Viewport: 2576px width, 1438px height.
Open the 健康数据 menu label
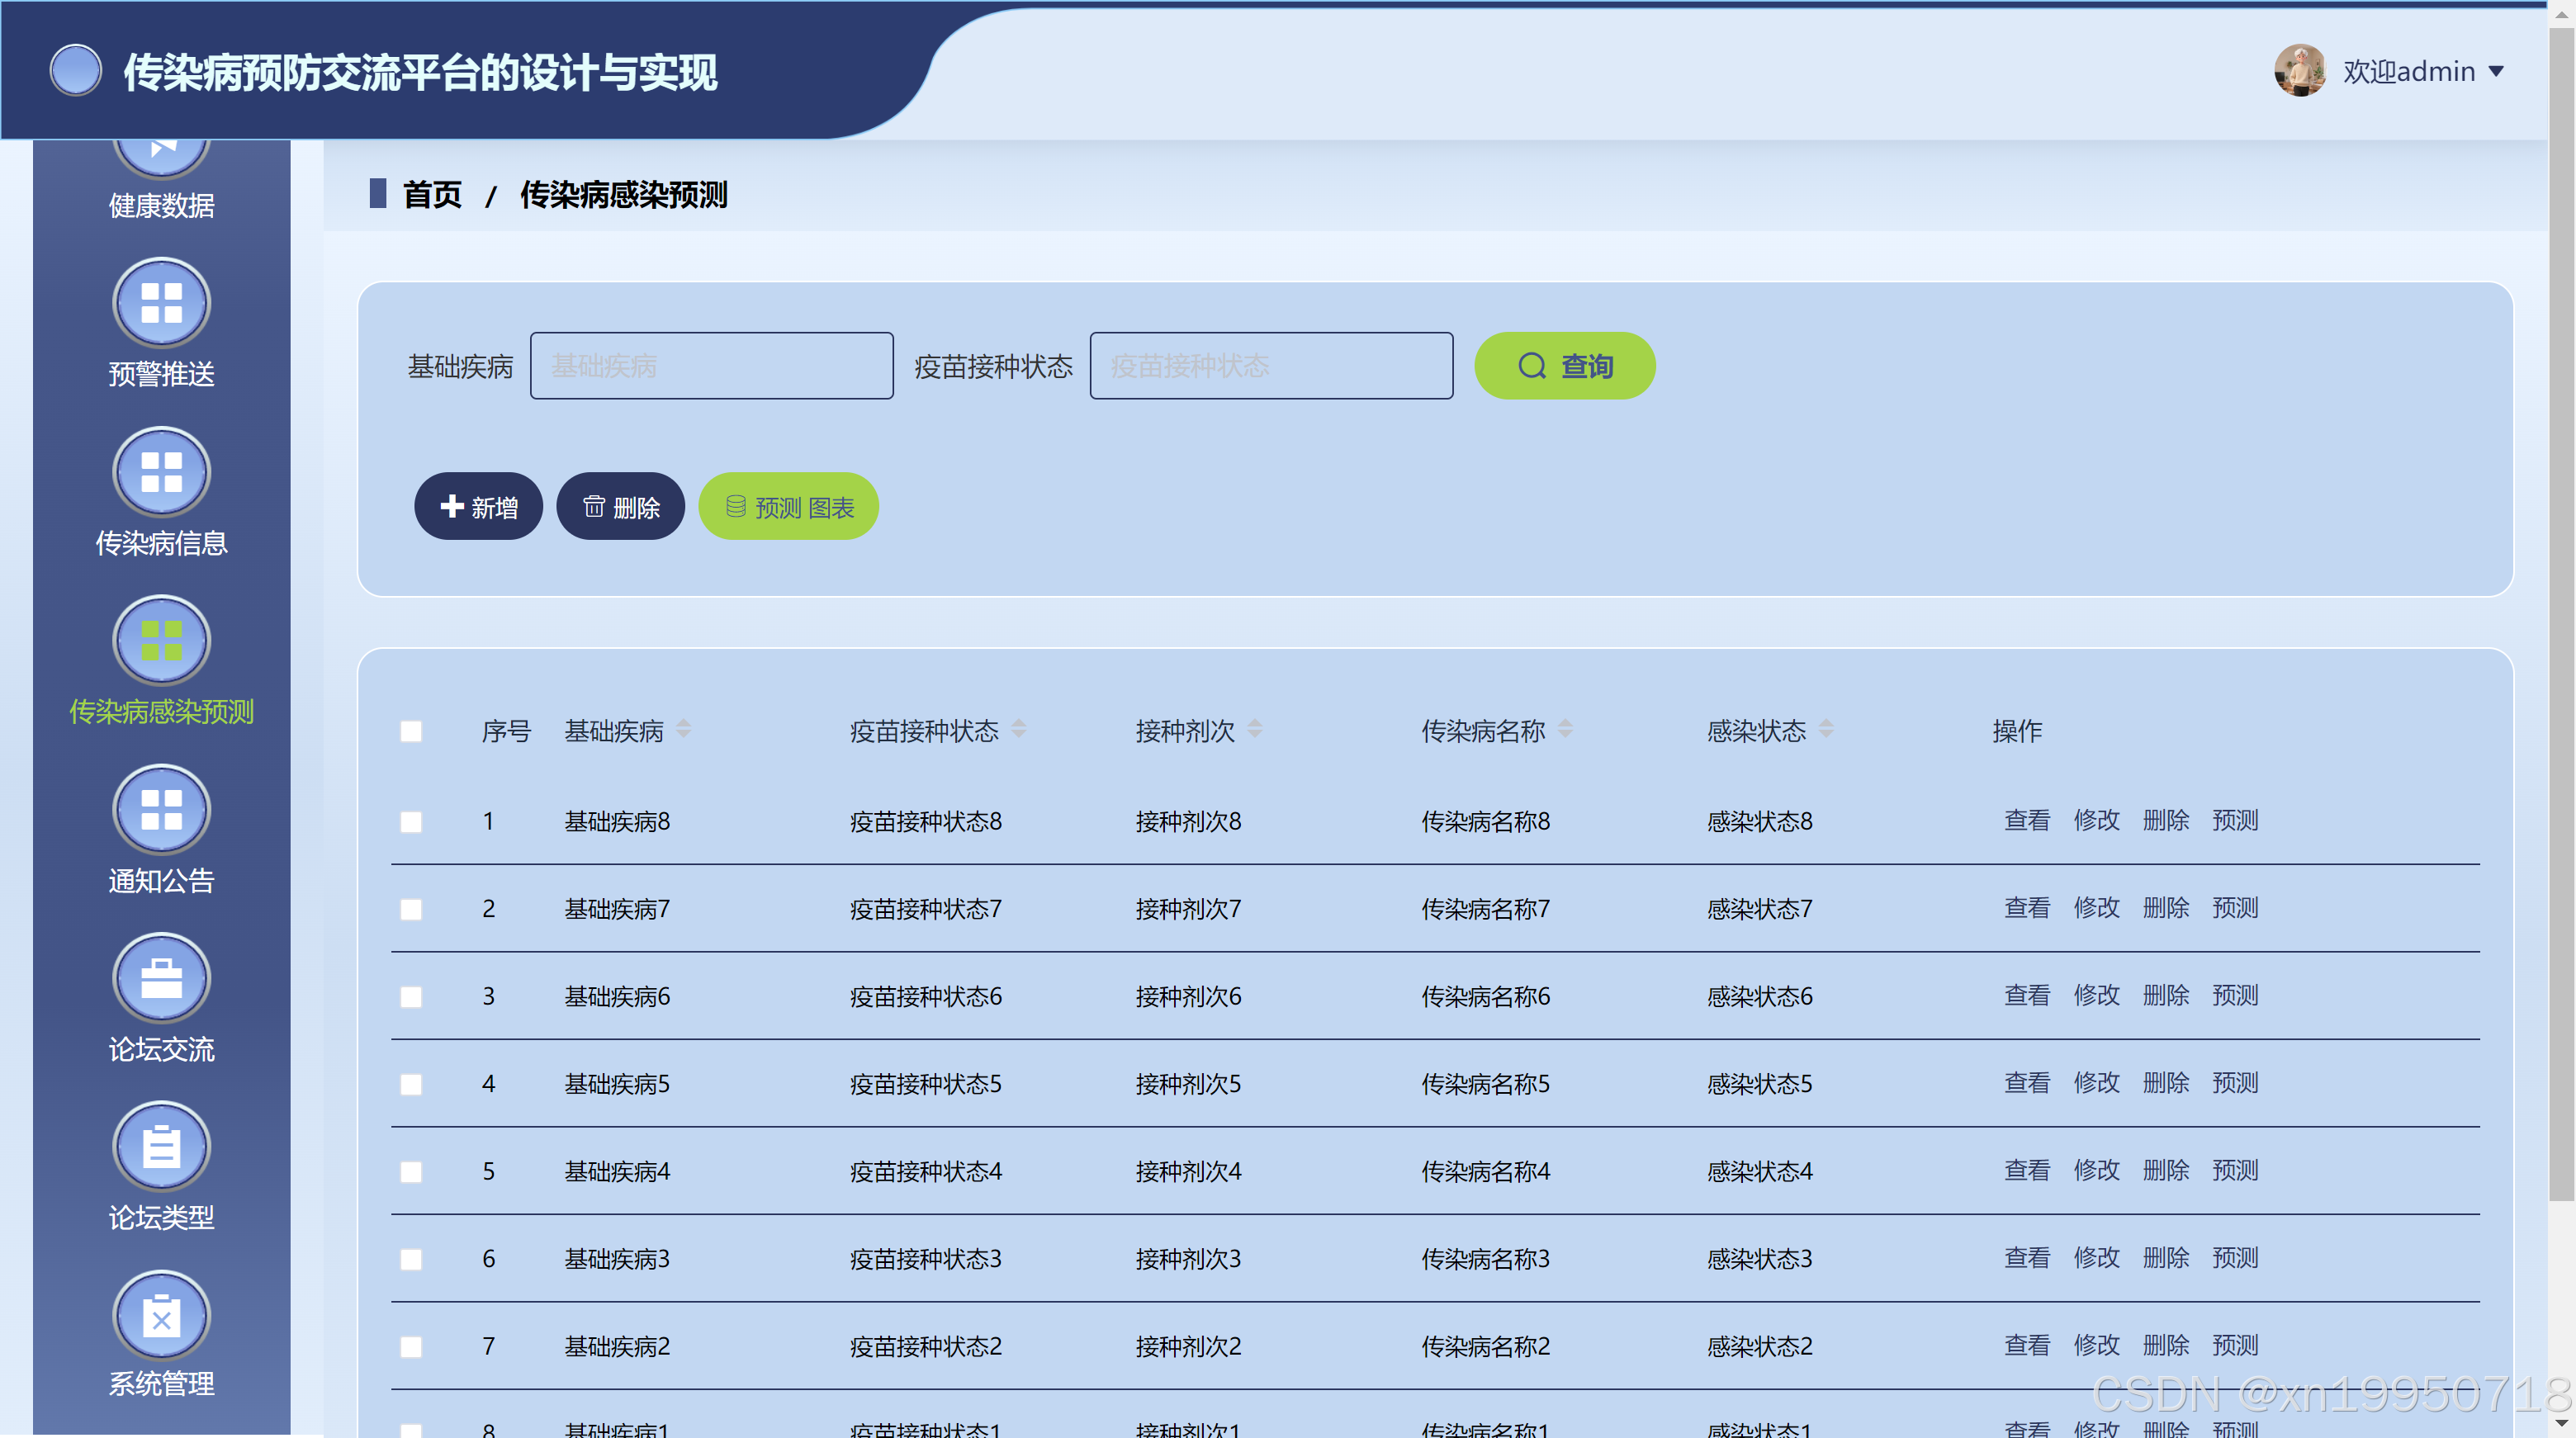click(161, 205)
